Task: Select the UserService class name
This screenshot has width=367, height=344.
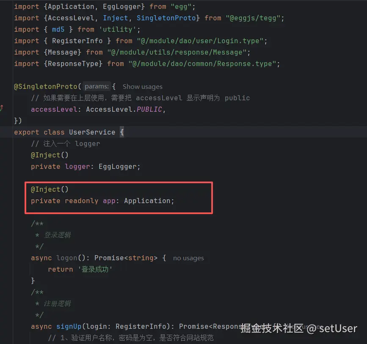Action: (92, 132)
